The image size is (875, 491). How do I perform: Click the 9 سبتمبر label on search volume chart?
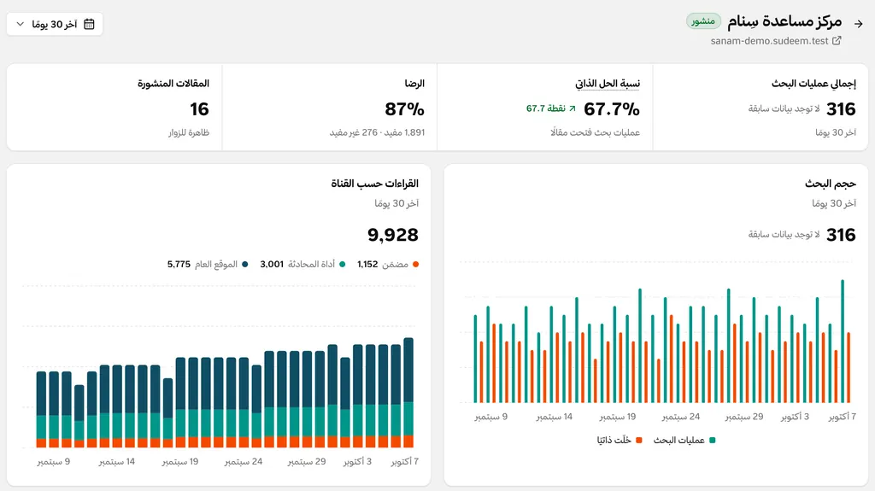click(491, 417)
